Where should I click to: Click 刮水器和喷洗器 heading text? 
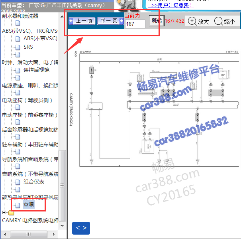click(20, 16)
